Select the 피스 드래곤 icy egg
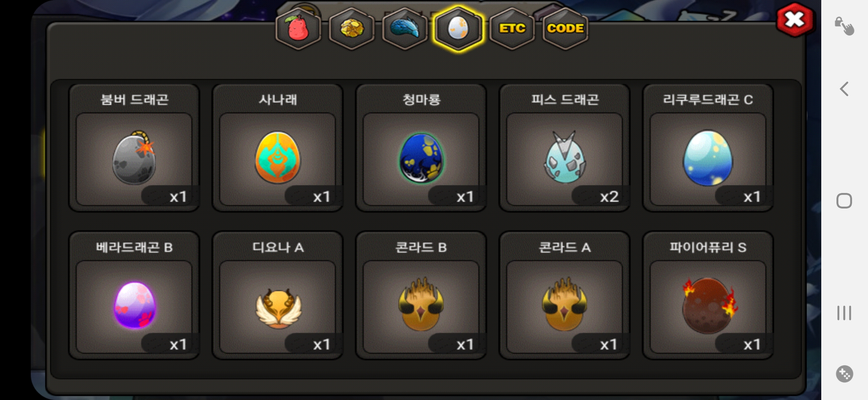The image size is (868, 400). (x=565, y=148)
